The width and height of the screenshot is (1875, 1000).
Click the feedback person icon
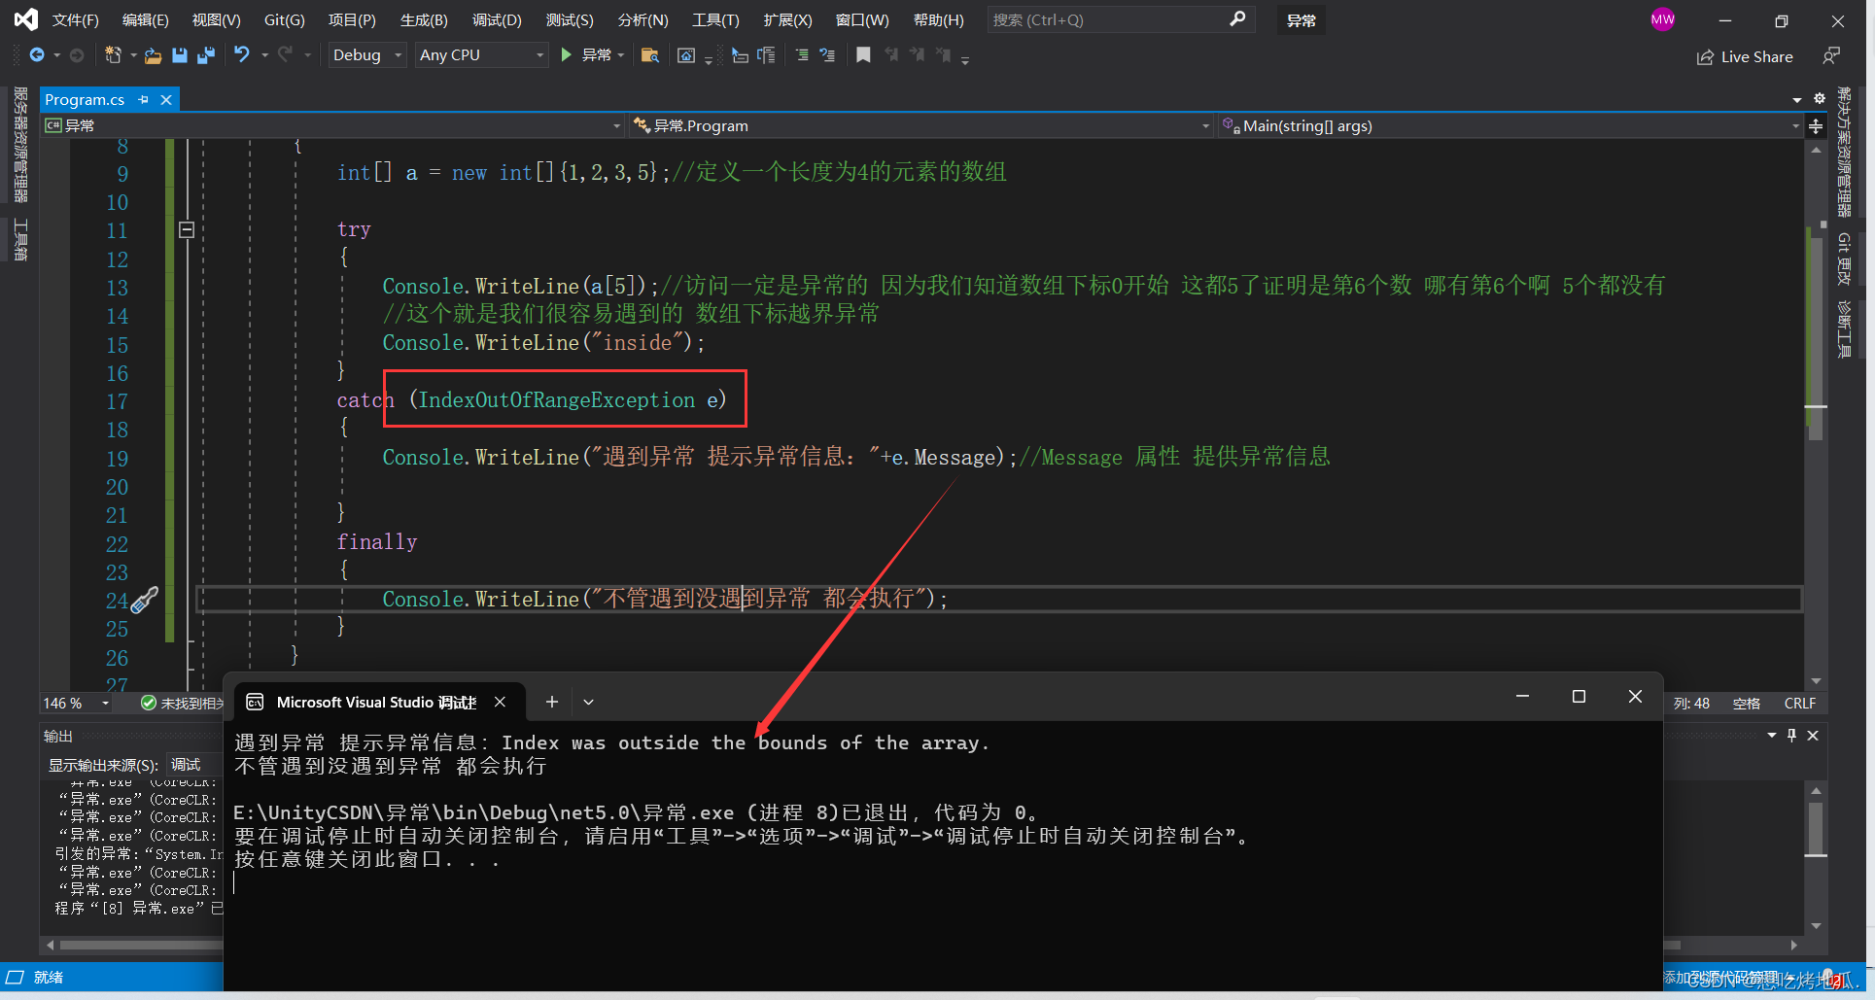(x=1831, y=55)
